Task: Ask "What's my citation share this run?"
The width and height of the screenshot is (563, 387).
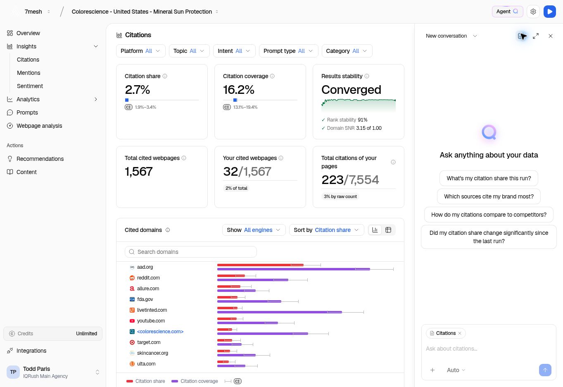Action: point(489,178)
